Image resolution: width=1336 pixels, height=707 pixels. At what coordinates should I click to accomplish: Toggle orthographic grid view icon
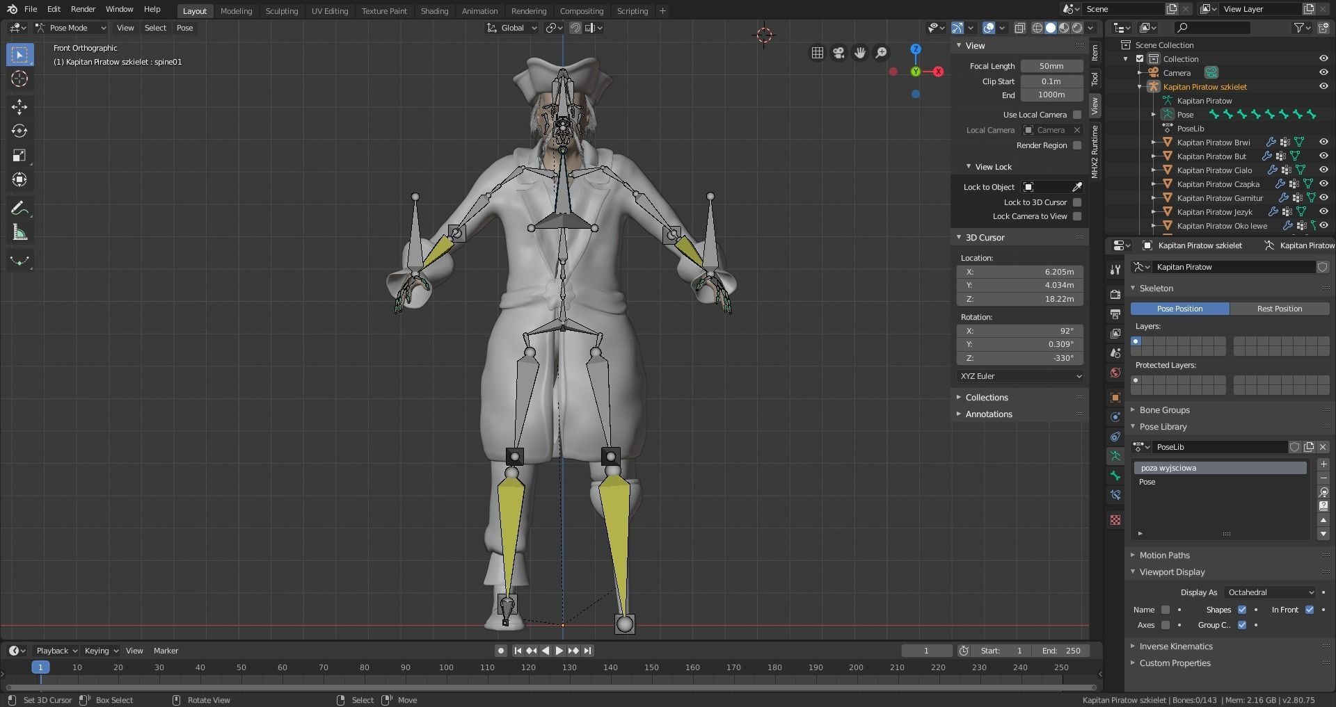click(x=818, y=53)
